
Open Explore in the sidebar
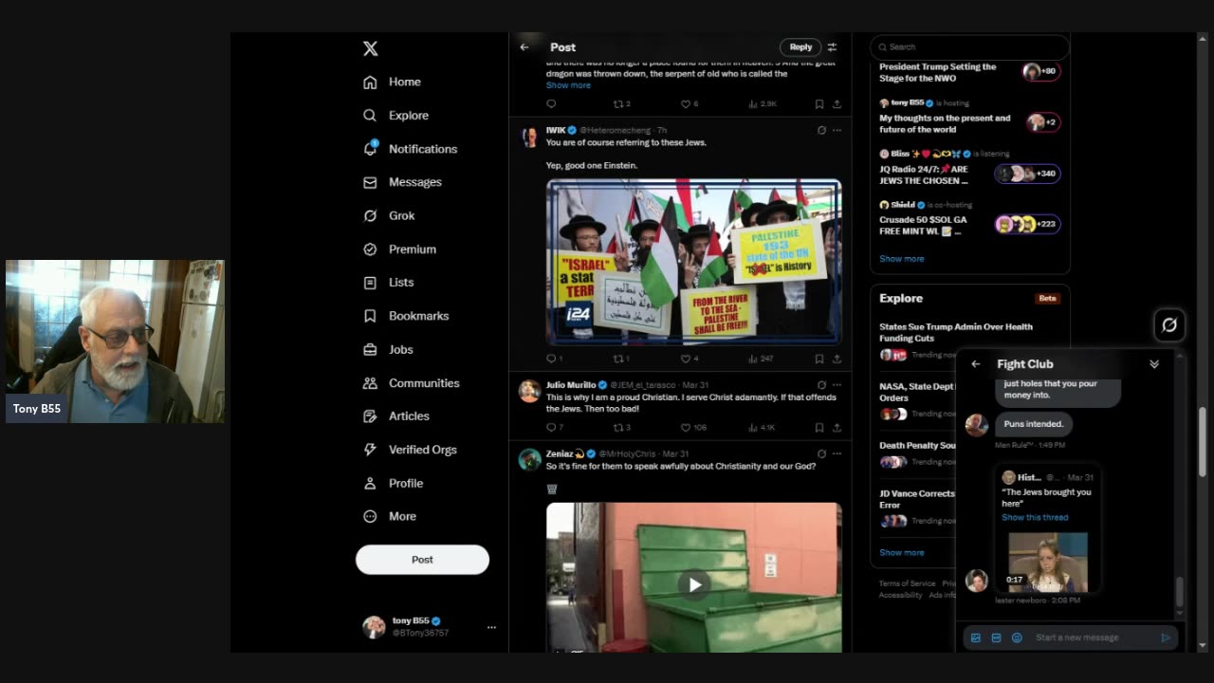pos(396,115)
